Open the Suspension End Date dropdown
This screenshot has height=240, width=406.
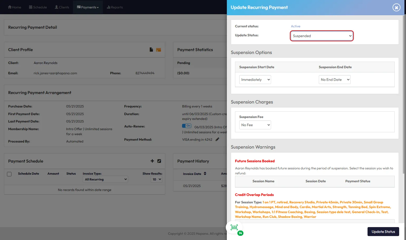click(335, 80)
